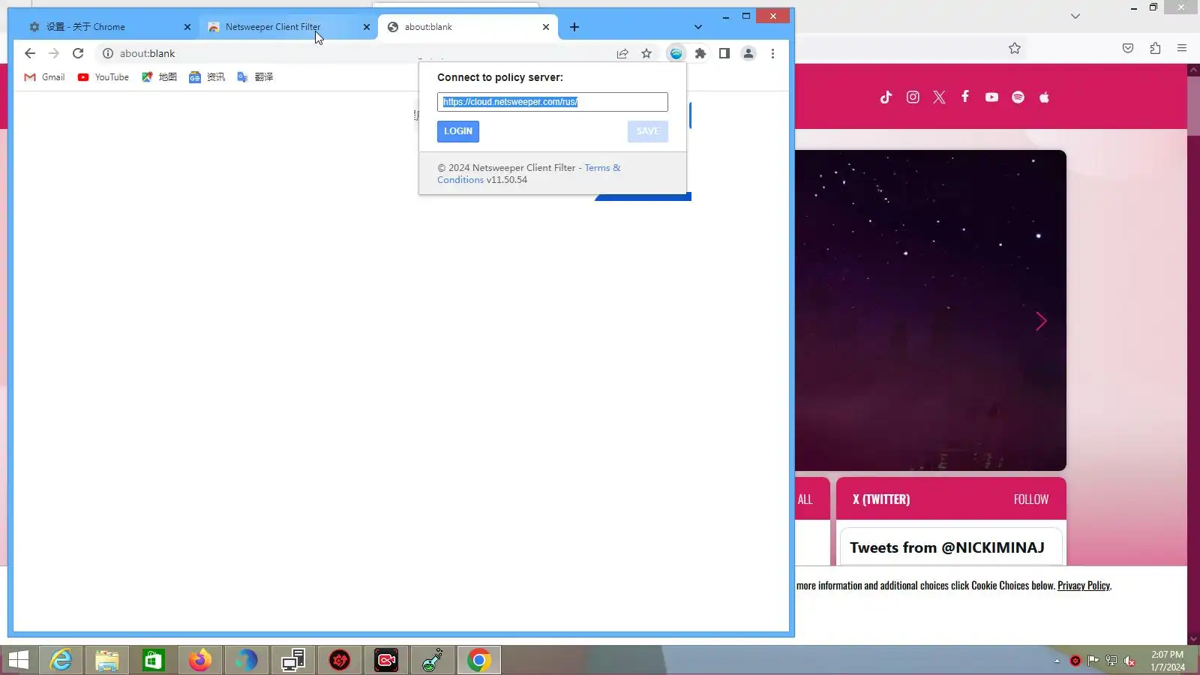The height and width of the screenshot is (675, 1200).
Task: Click the policy server URL input field
Action: 553,102
